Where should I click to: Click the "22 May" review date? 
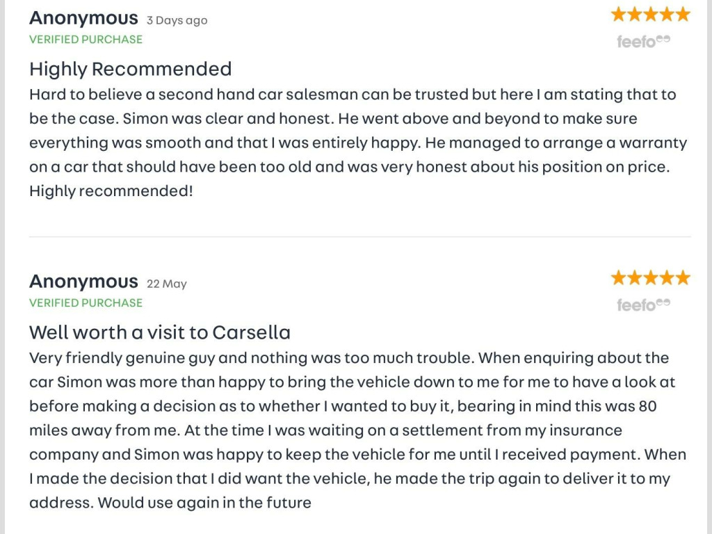(167, 284)
